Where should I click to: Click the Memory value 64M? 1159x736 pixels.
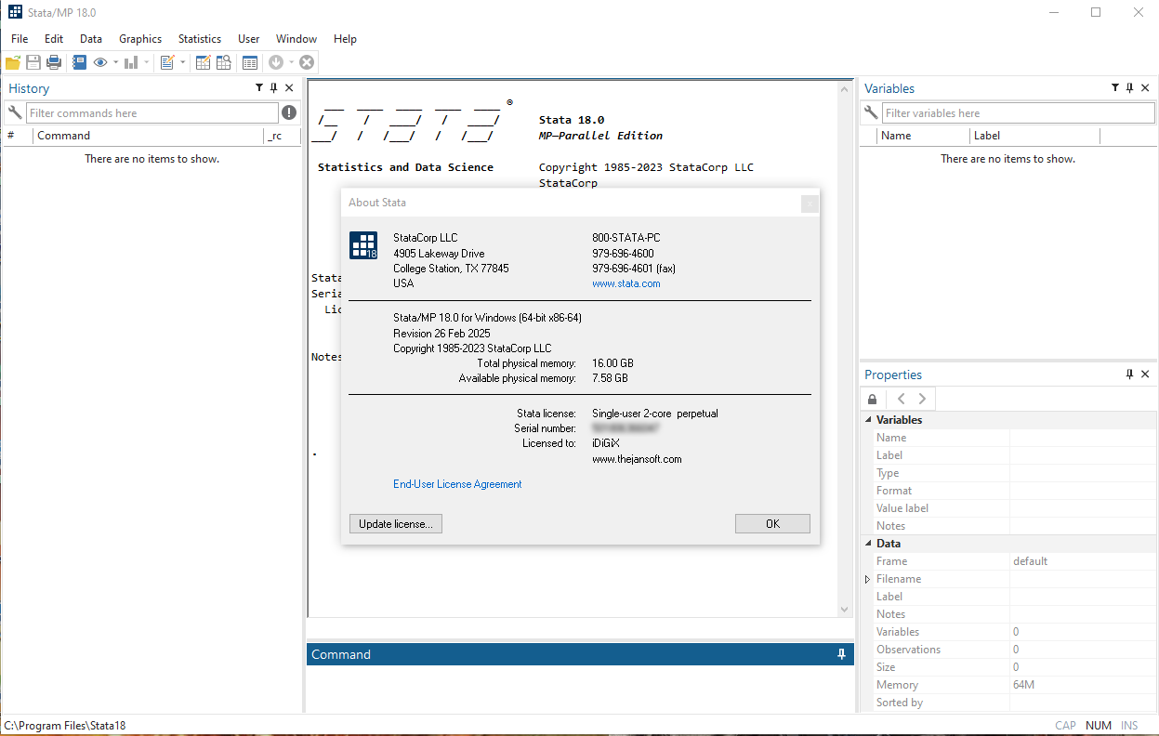[1023, 685]
